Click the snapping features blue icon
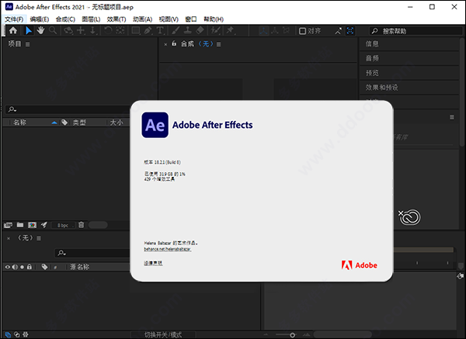This screenshot has width=466, height=339. (350, 31)
